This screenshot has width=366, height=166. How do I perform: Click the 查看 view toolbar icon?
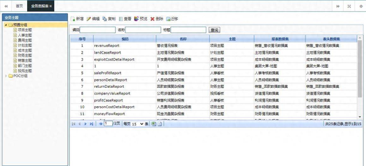(x=121, y=19)
